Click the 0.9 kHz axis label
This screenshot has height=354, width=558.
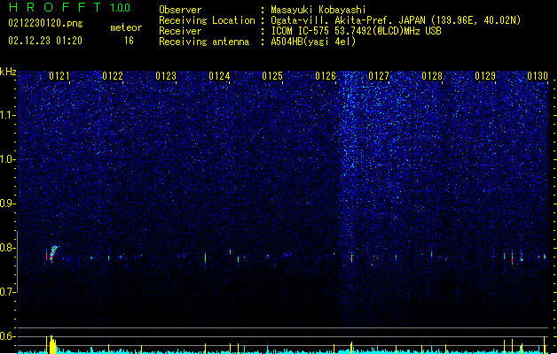(x=8, y=204)
